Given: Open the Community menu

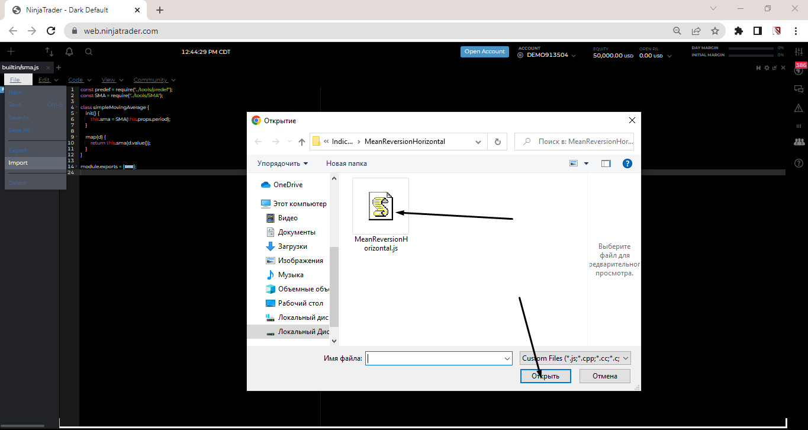Looking at the screenshot, I should click(154, 80).
